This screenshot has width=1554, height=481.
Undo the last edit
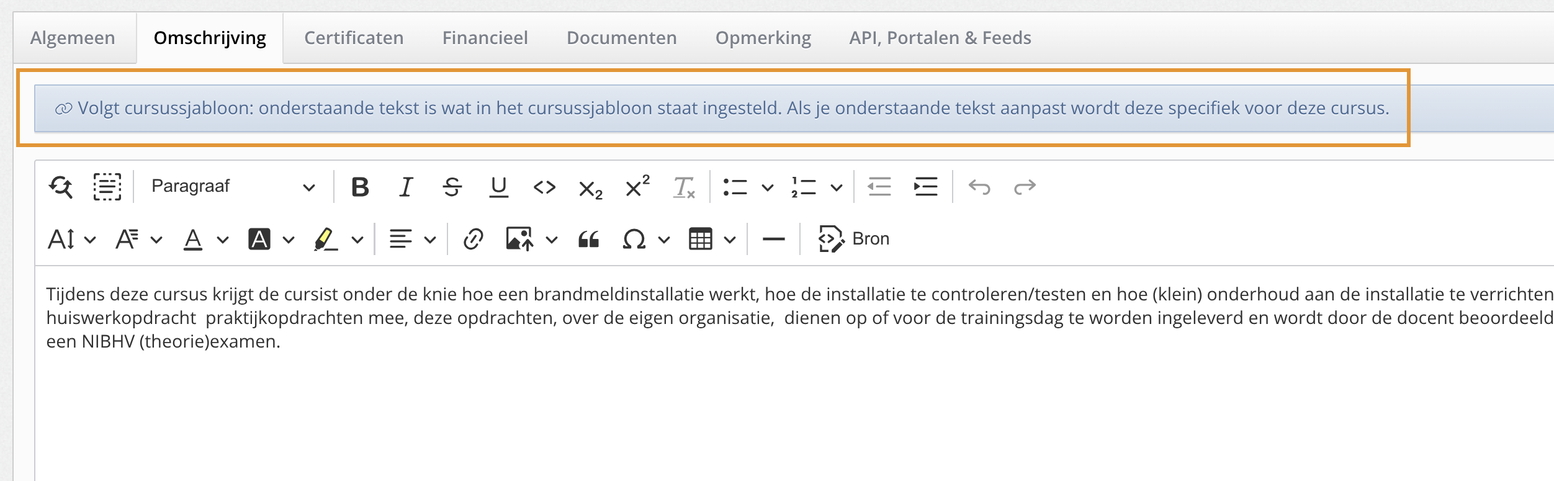tap(979, 187)
